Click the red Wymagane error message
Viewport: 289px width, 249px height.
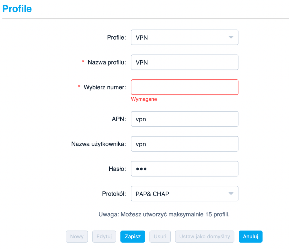pyautogui.click(x=144, y=99)
